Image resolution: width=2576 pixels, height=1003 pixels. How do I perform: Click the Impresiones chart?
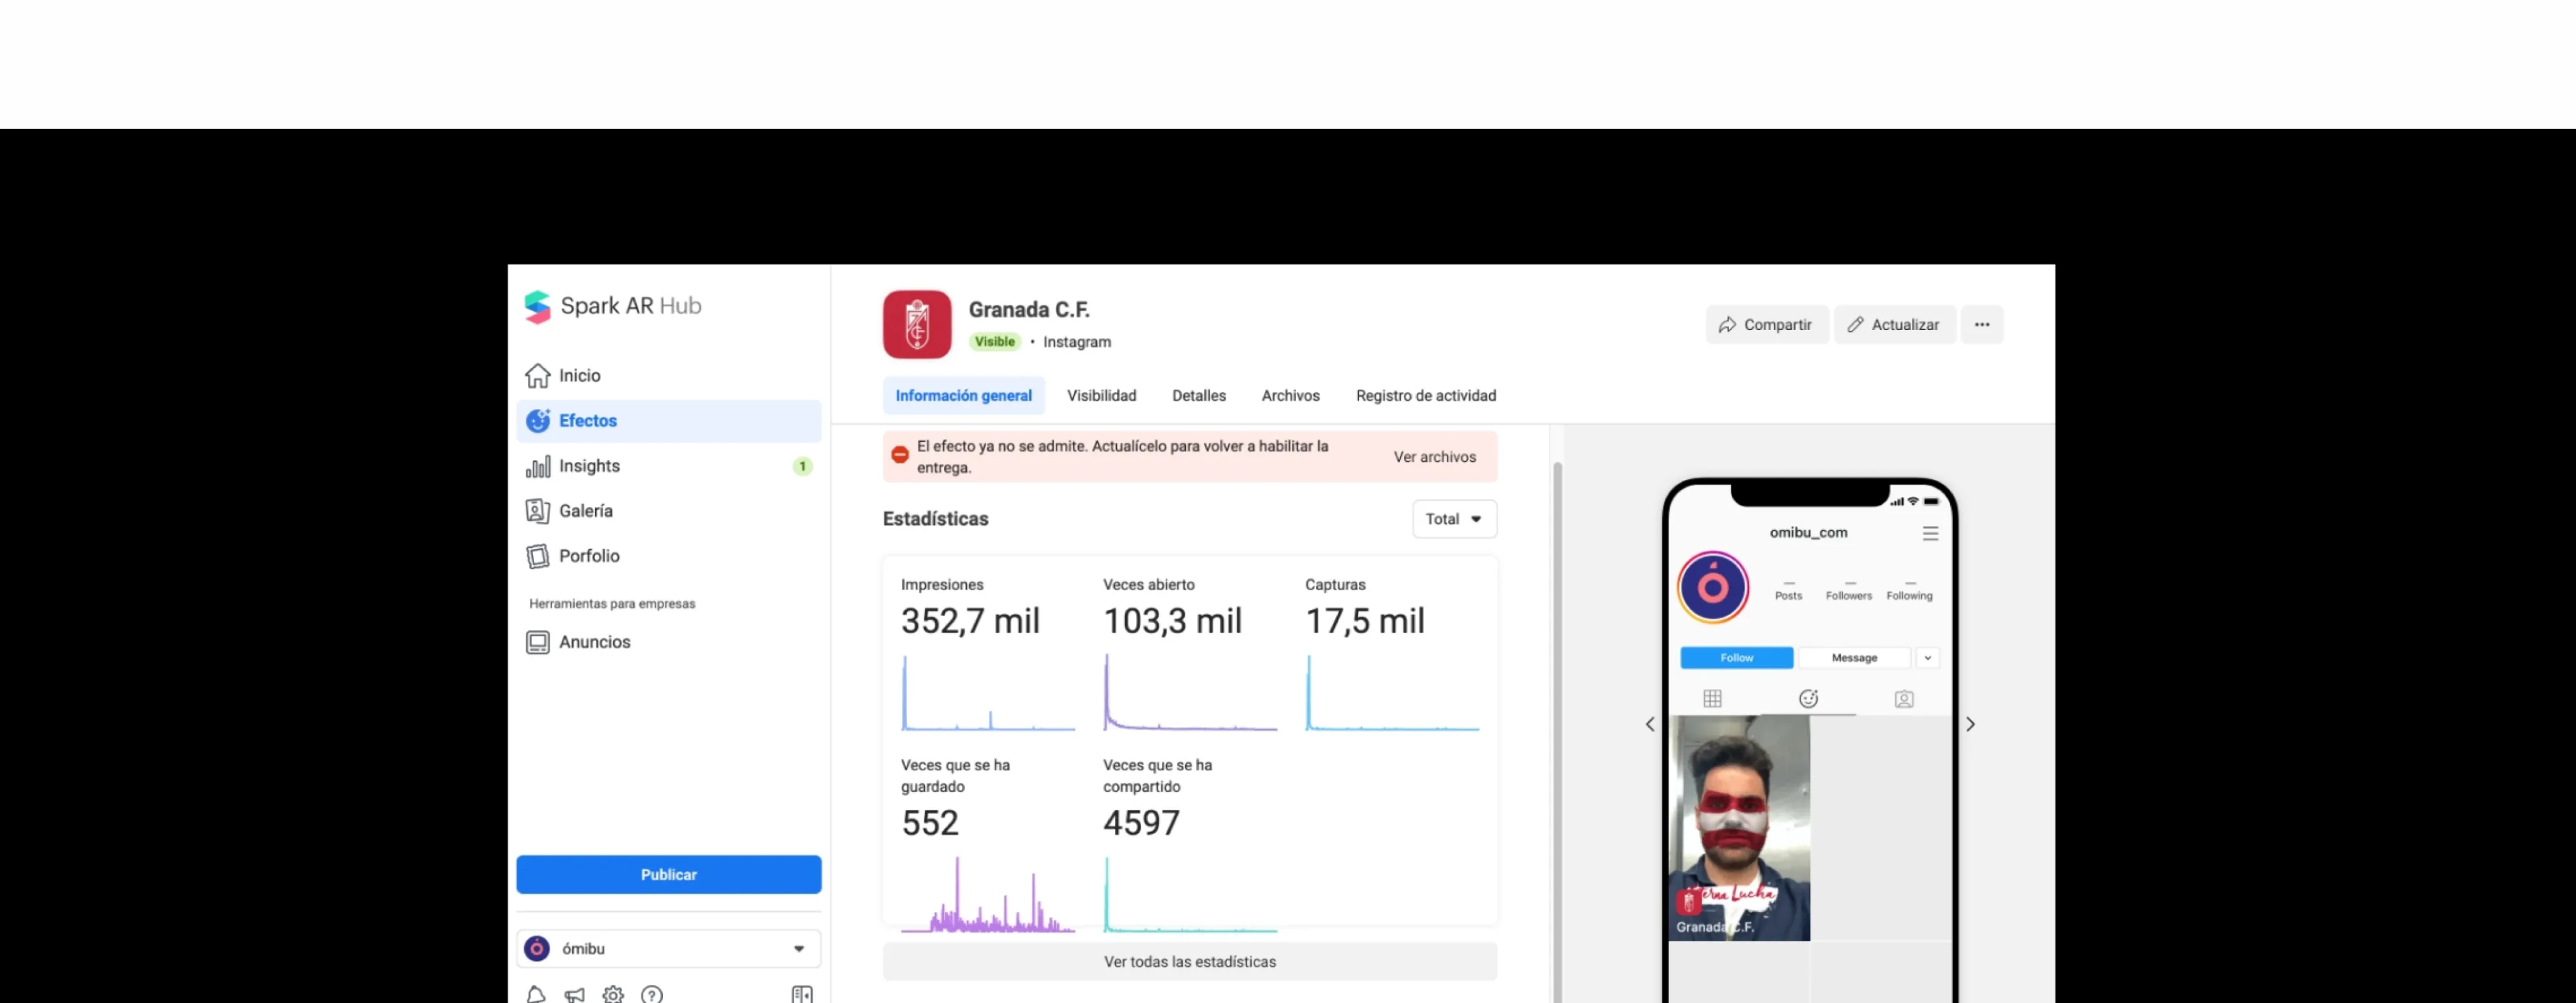point(988,693)
